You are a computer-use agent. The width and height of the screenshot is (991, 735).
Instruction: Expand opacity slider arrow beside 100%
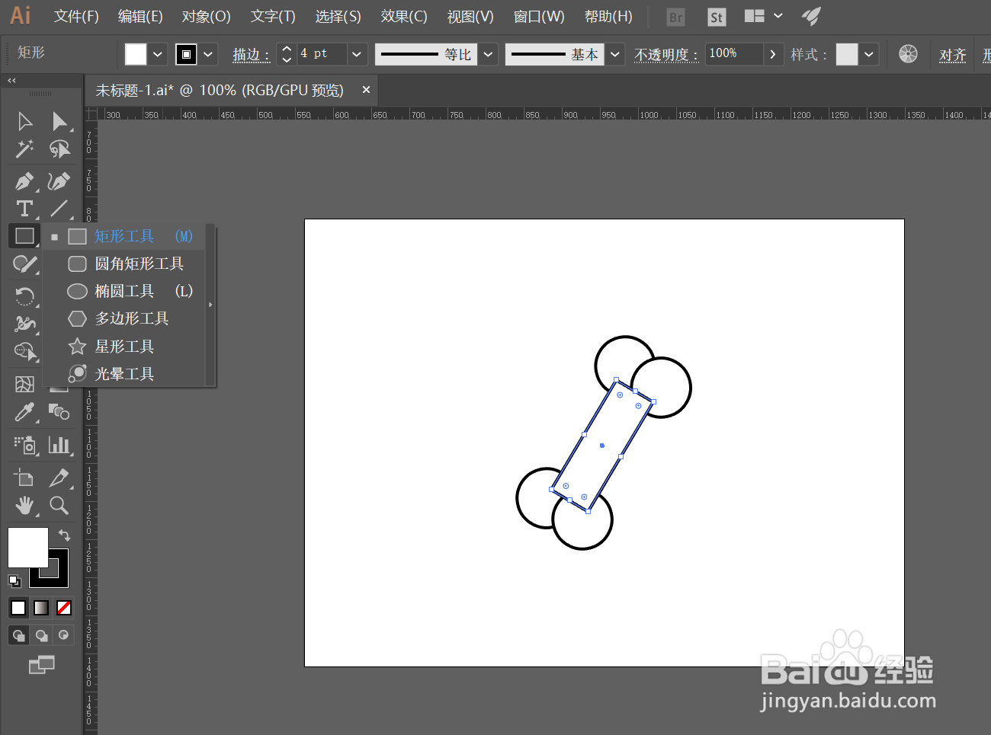tap(773, 54)
